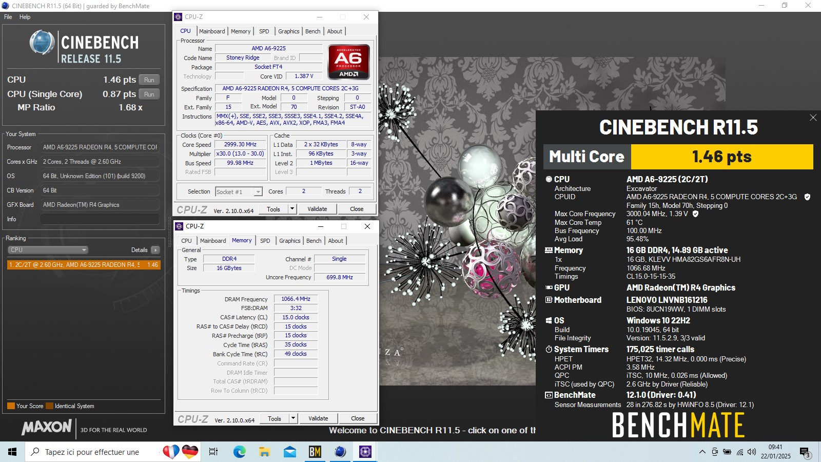Open the network status tray icon
This screenshot has width=821, height=462.
click(x=739, y=452)
